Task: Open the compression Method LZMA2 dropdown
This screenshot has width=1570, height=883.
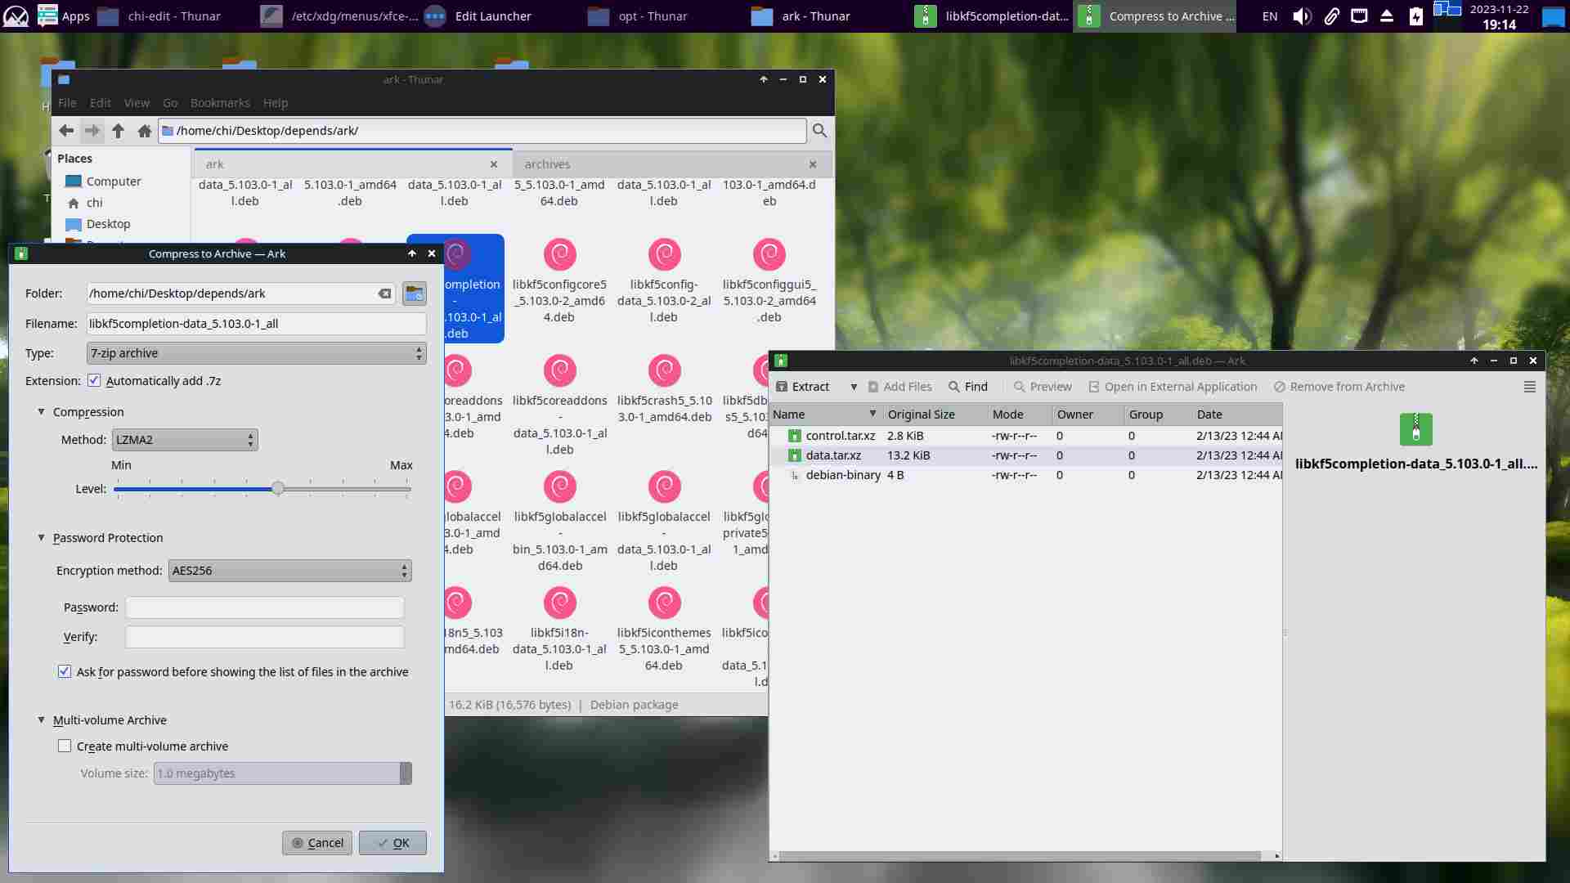Action: (x=184, y=440)
